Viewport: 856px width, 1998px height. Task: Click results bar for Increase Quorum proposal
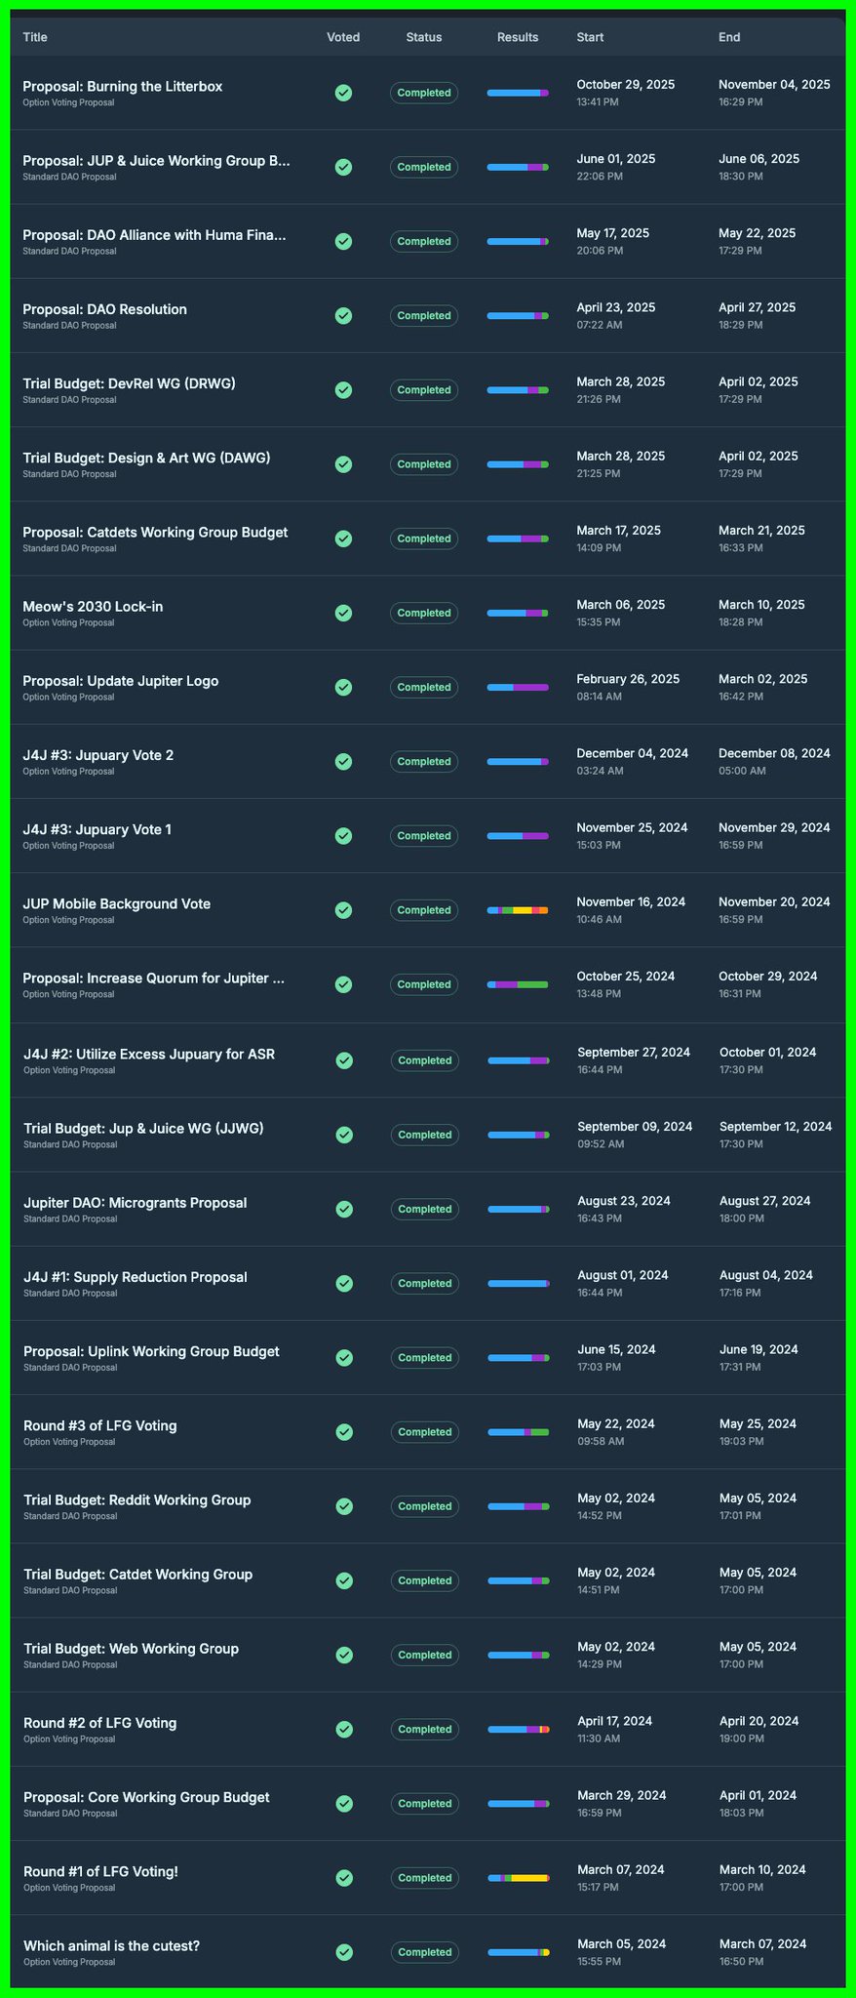(x=518, y=984)
